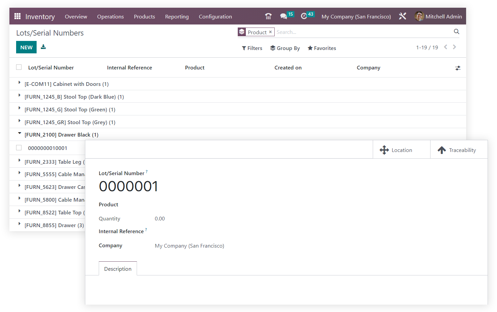497x312 pixels.
Task: Click the search magnifier icon
Action: click(456, 32)
